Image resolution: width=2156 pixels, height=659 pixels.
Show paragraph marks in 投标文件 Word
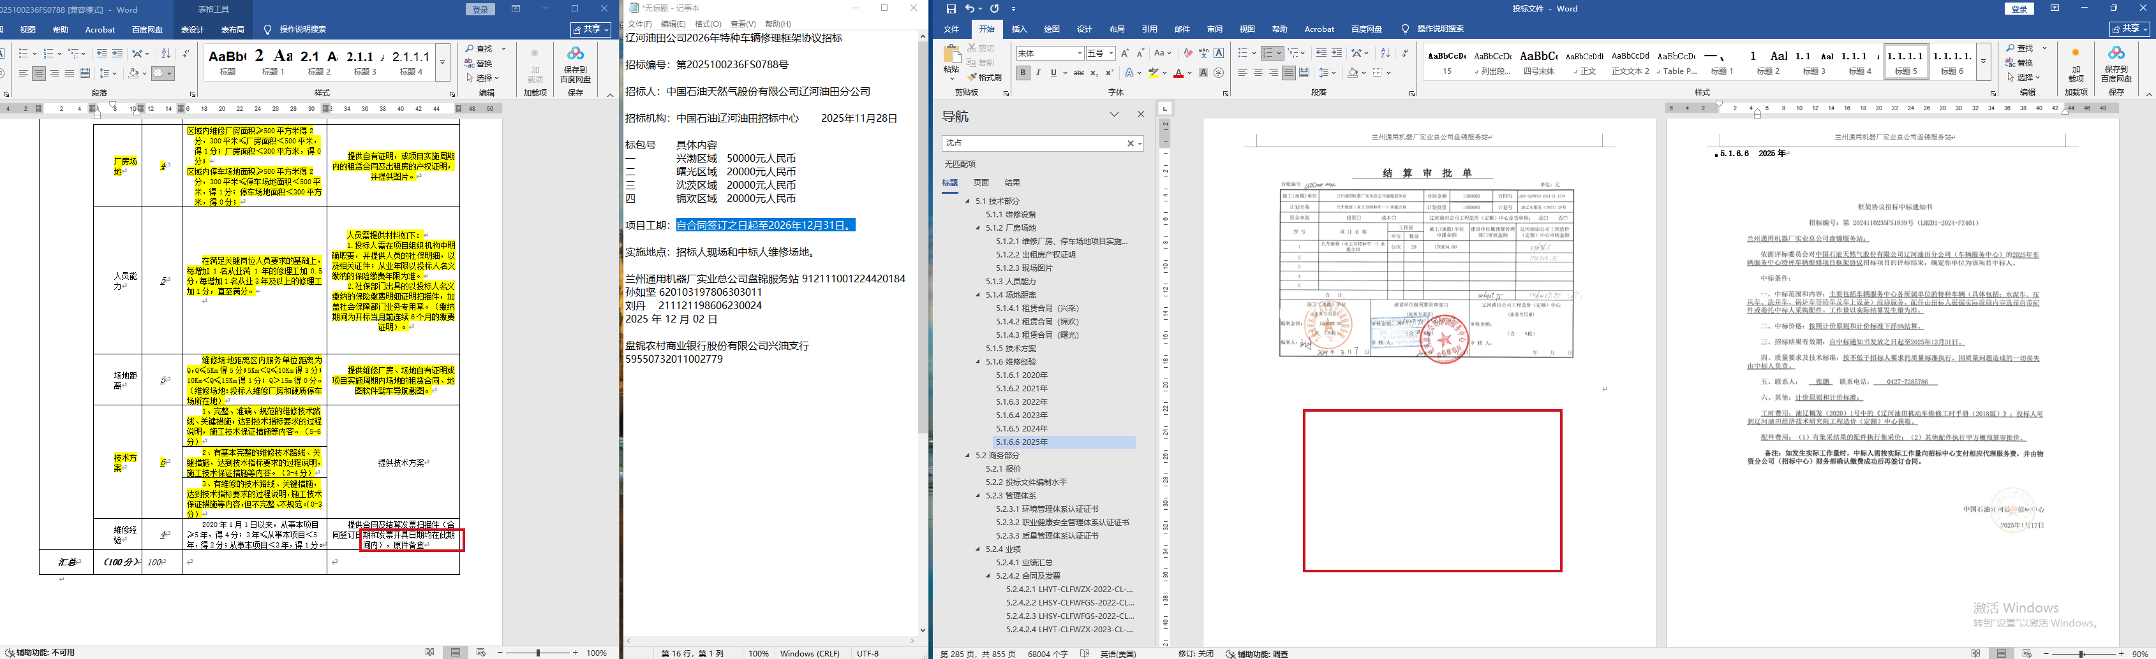point(1405,53)
